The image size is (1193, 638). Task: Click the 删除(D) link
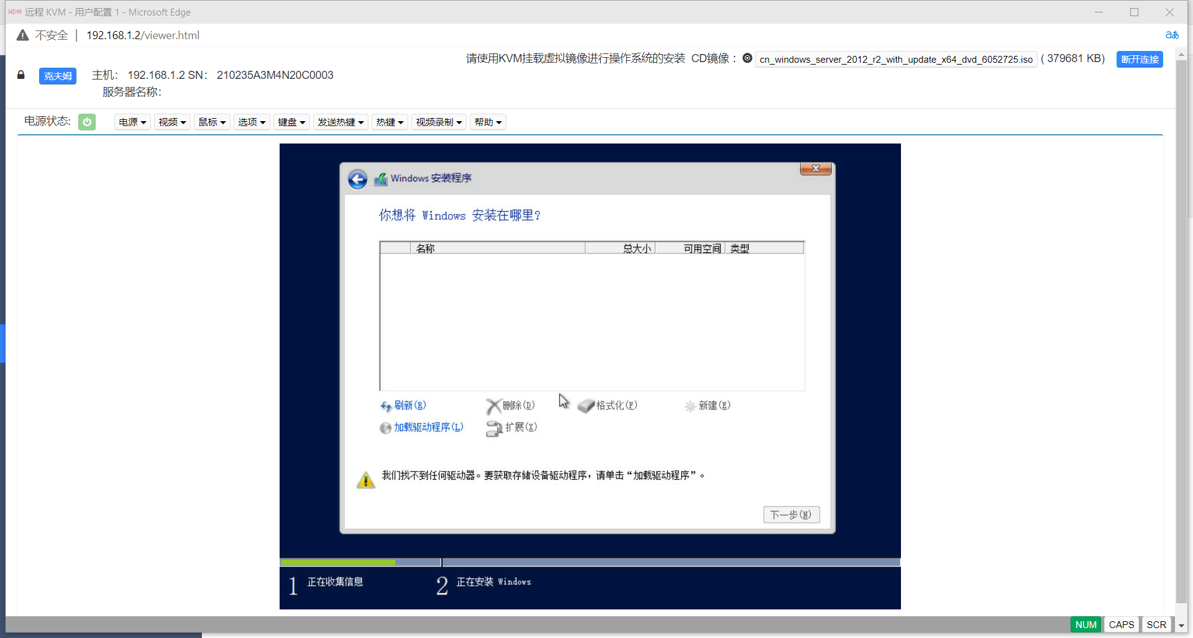pos(519,406)
